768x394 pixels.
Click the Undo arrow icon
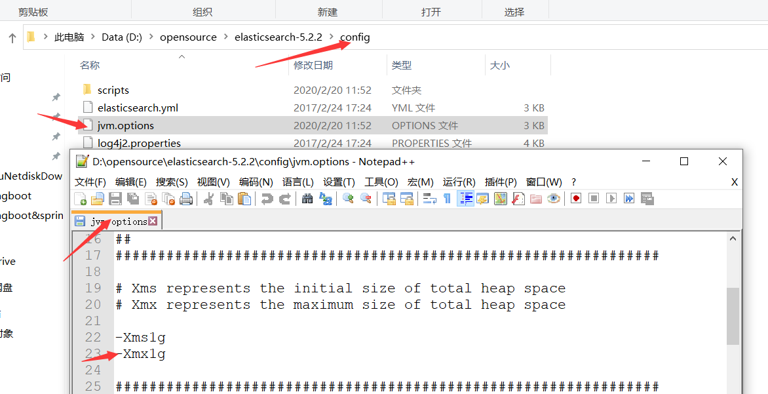pos(267,199)
